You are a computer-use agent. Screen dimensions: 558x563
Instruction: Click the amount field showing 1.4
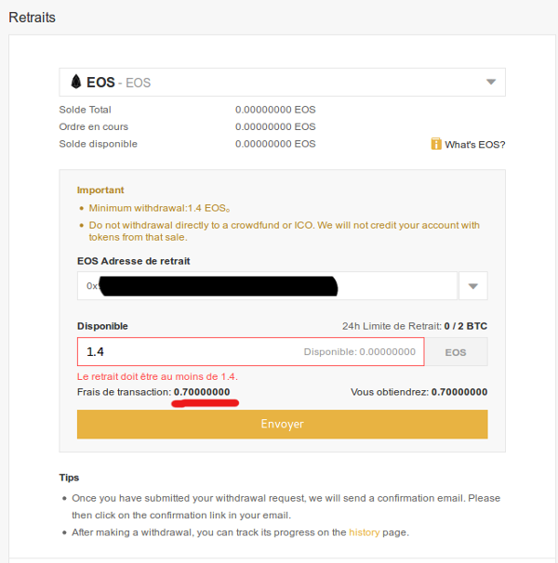(x=251, y=351)
